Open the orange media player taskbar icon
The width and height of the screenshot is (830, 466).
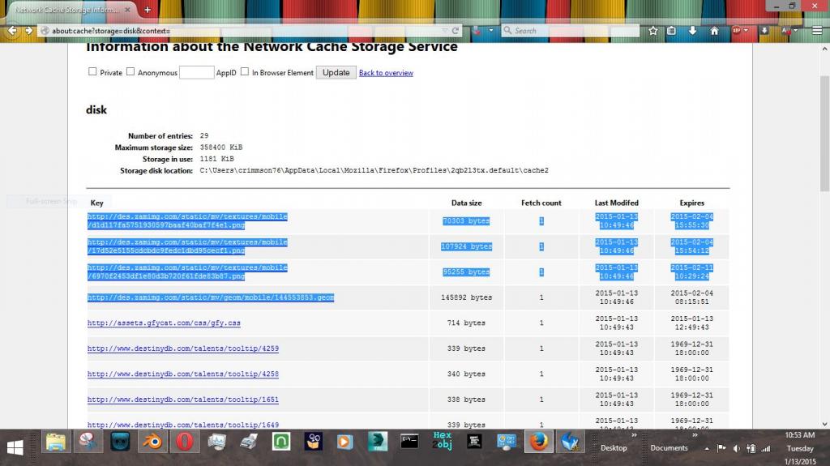point(344,442)
